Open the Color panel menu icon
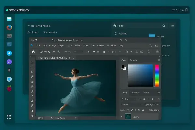This screenshot has width=195, height=130. 159,60
